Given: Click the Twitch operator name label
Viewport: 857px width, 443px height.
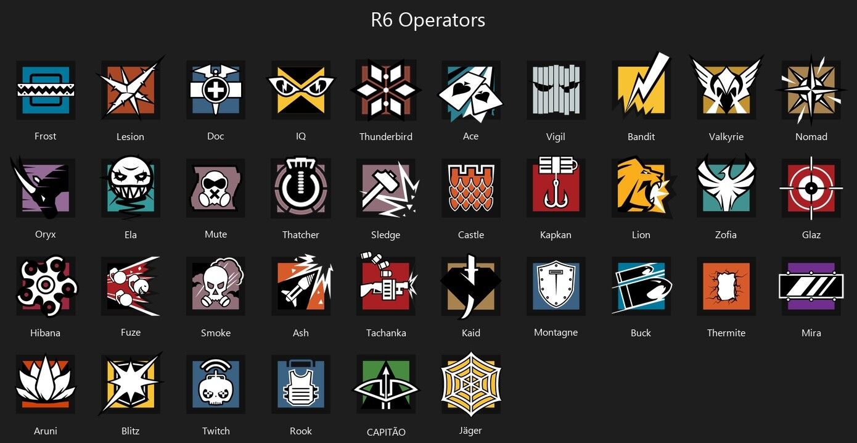Looking at the screenshot, I should coord(216,431).
